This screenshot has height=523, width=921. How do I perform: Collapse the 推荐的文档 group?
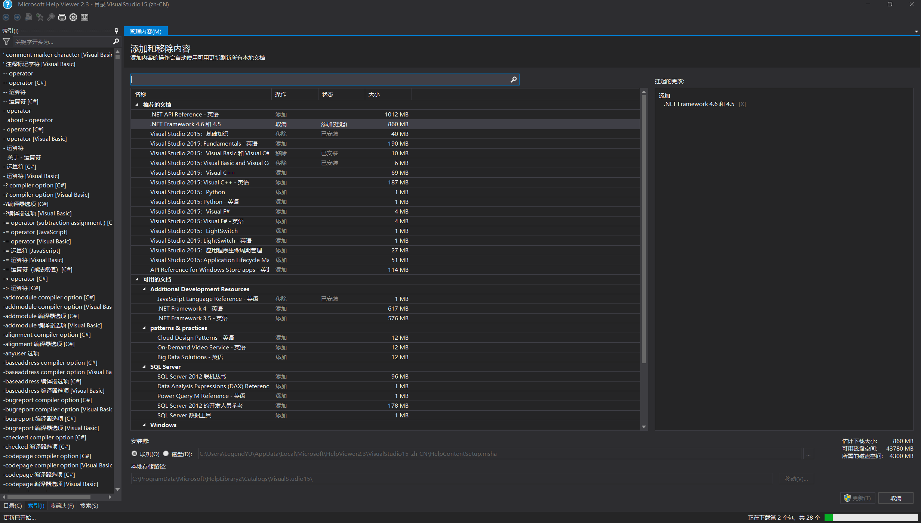pyautogui.click(x=137, y=105)
